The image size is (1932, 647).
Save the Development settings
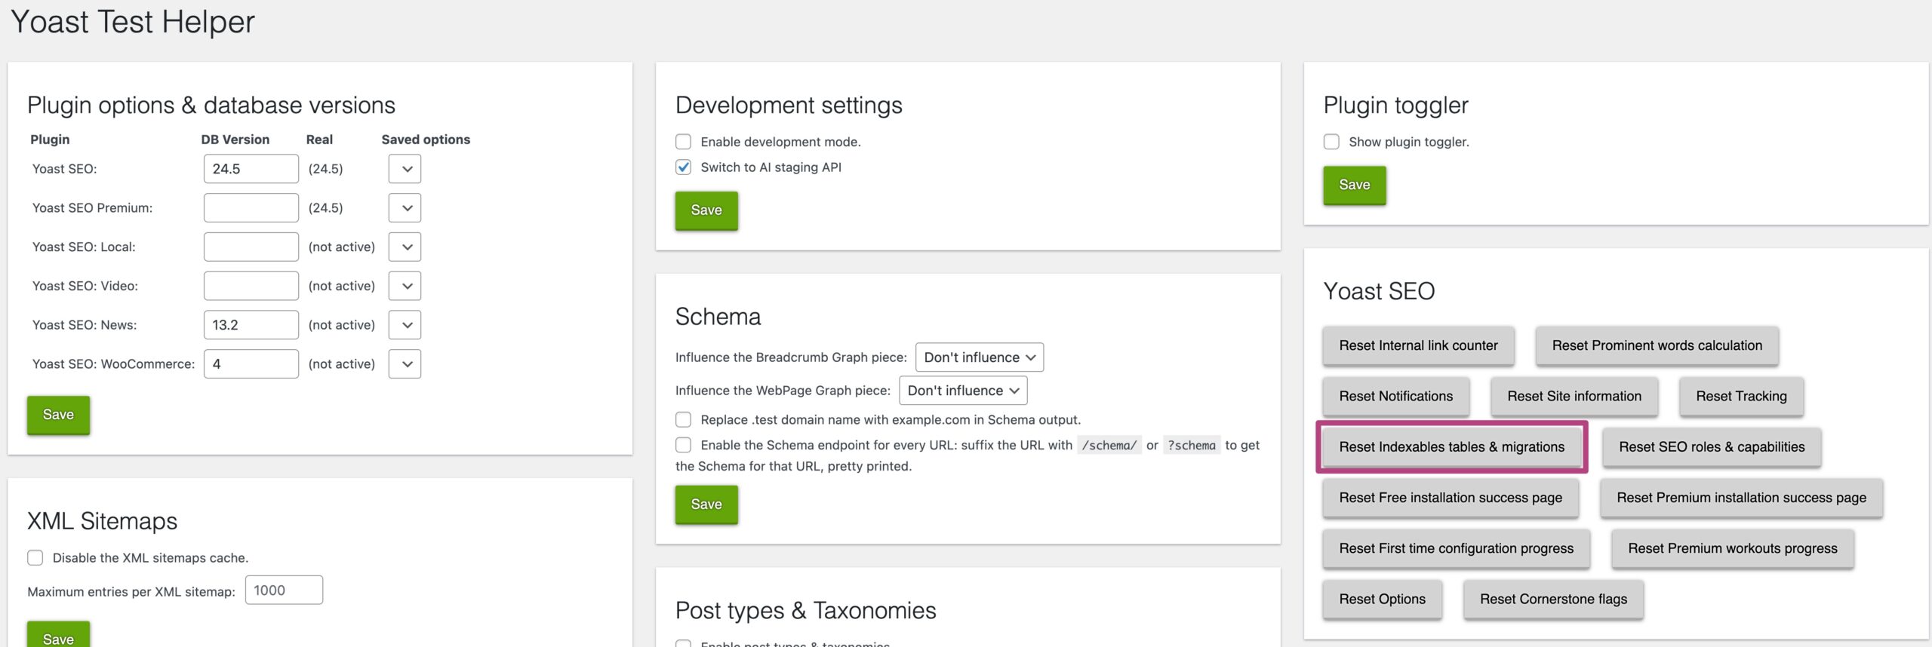click(x=705, y=210)
